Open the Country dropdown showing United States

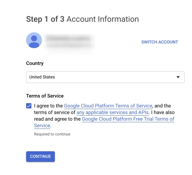(105, 77)
